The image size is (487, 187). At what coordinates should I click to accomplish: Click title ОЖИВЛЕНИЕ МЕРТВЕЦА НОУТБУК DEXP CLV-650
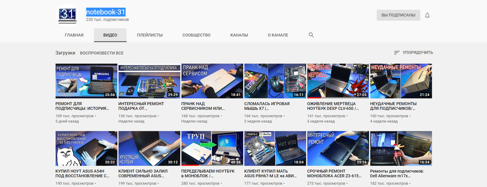(x=333, y=106)
